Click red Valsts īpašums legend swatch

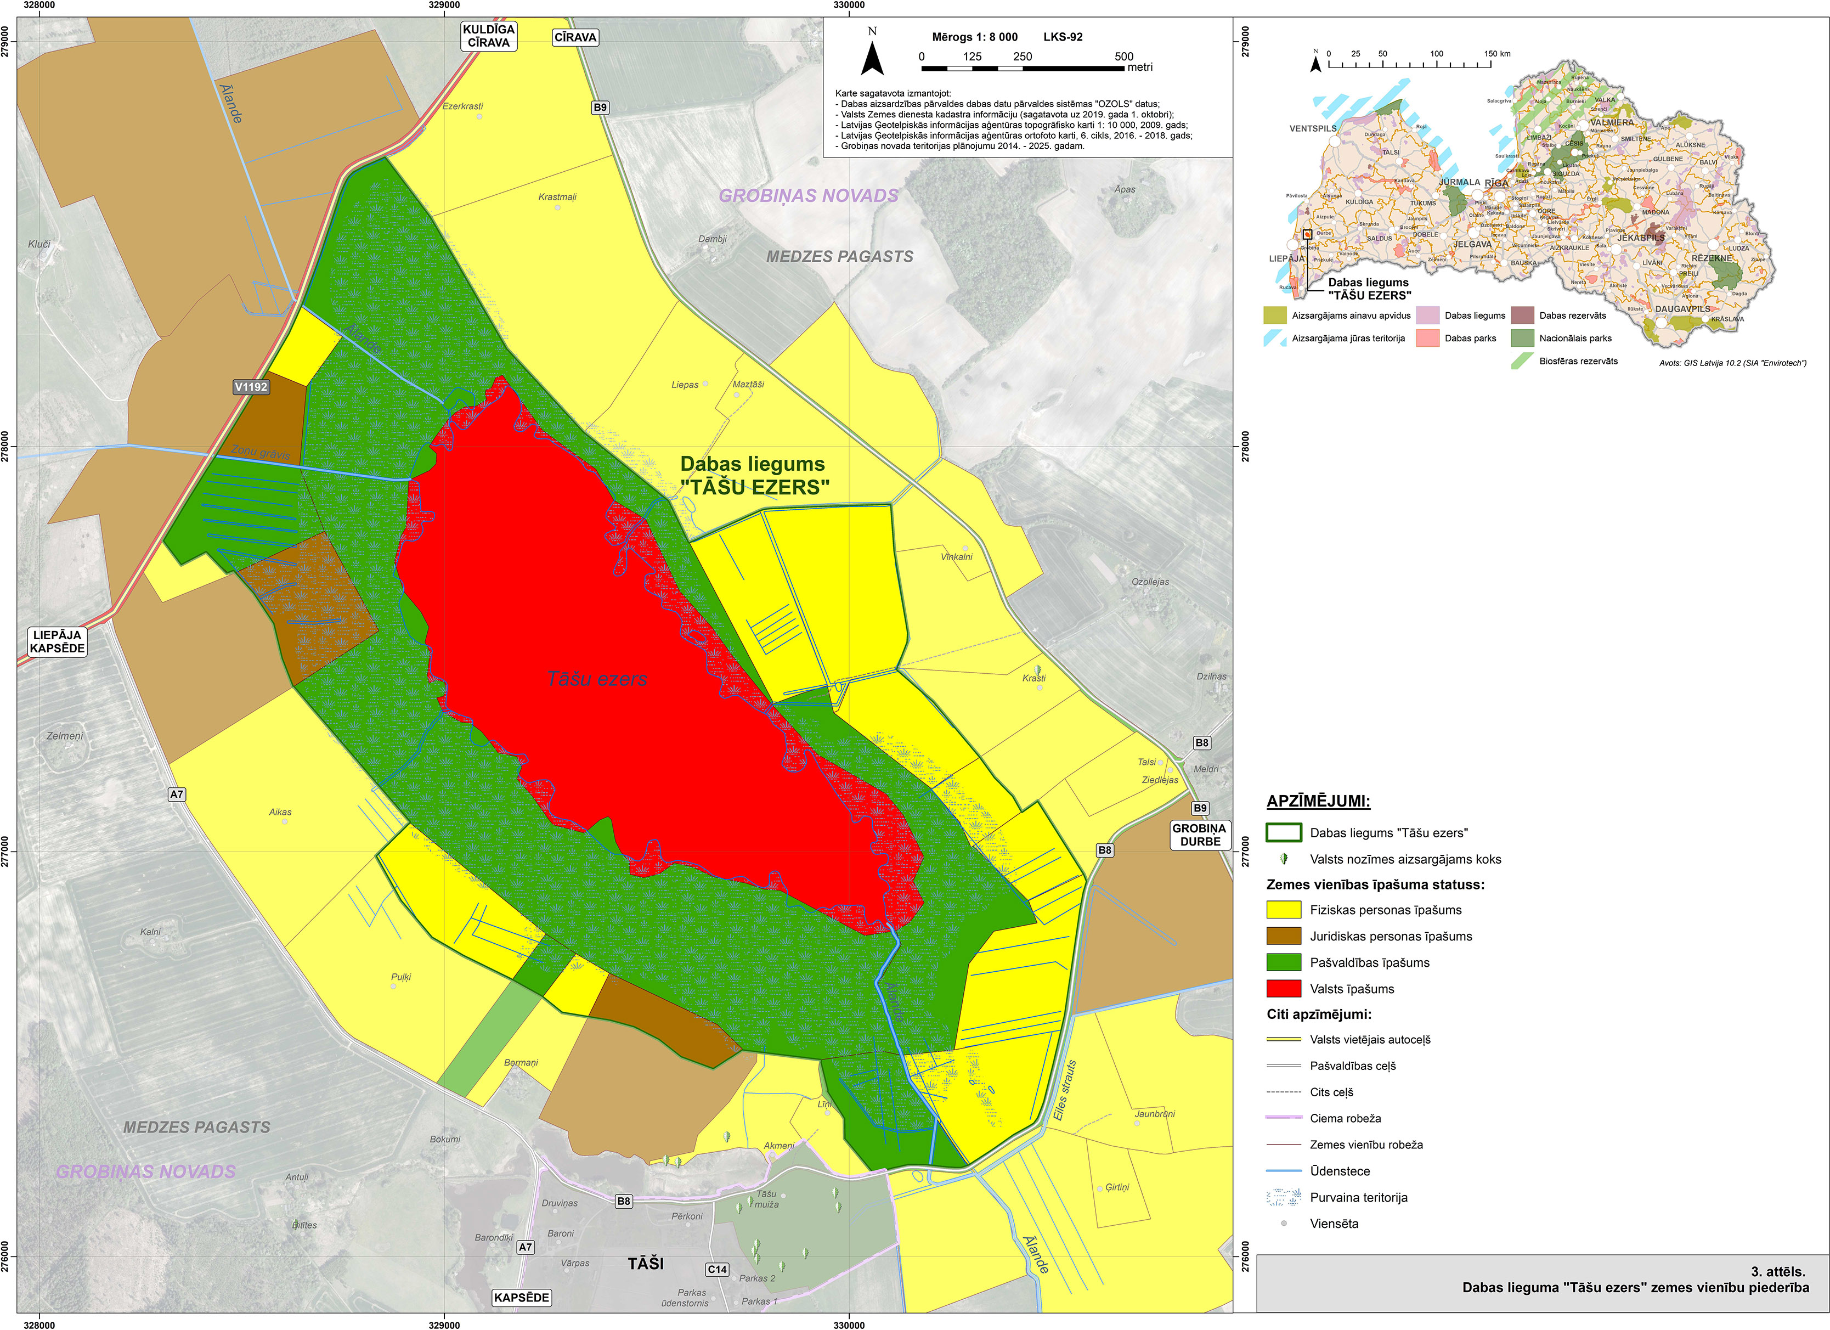tap(1284, 989)
